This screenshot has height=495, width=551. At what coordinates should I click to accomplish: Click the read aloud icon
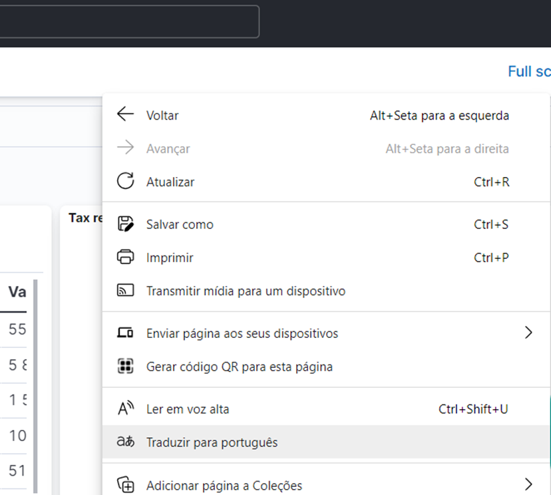coord(126,409)
